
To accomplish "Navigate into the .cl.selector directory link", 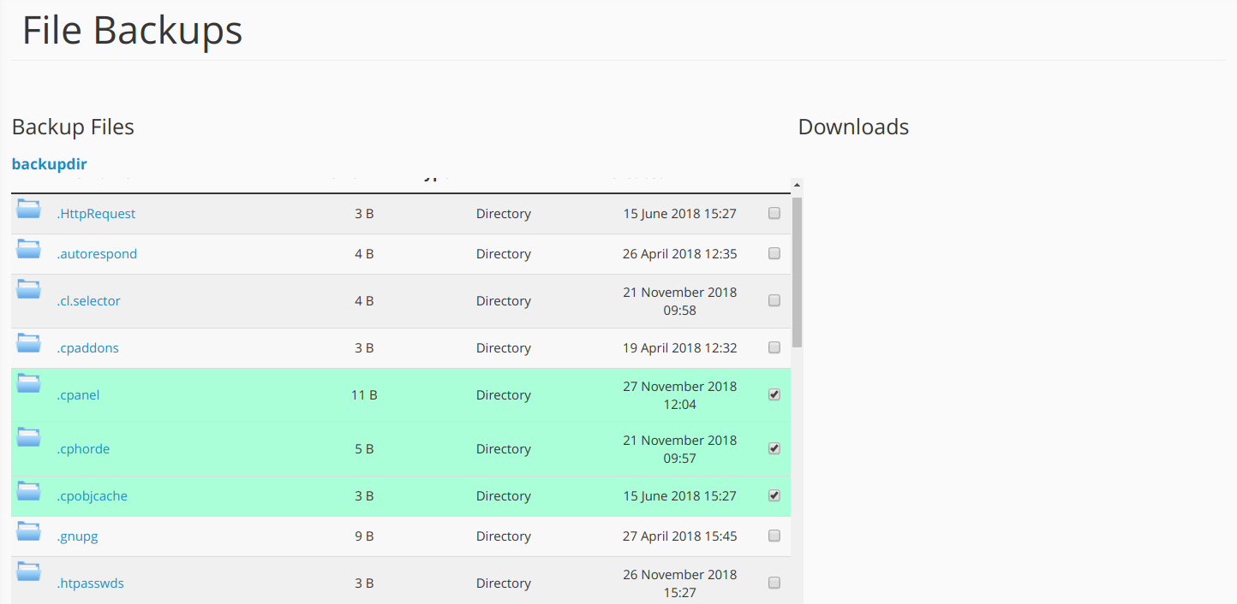I will pyautogui.click(x=88, y=301).
